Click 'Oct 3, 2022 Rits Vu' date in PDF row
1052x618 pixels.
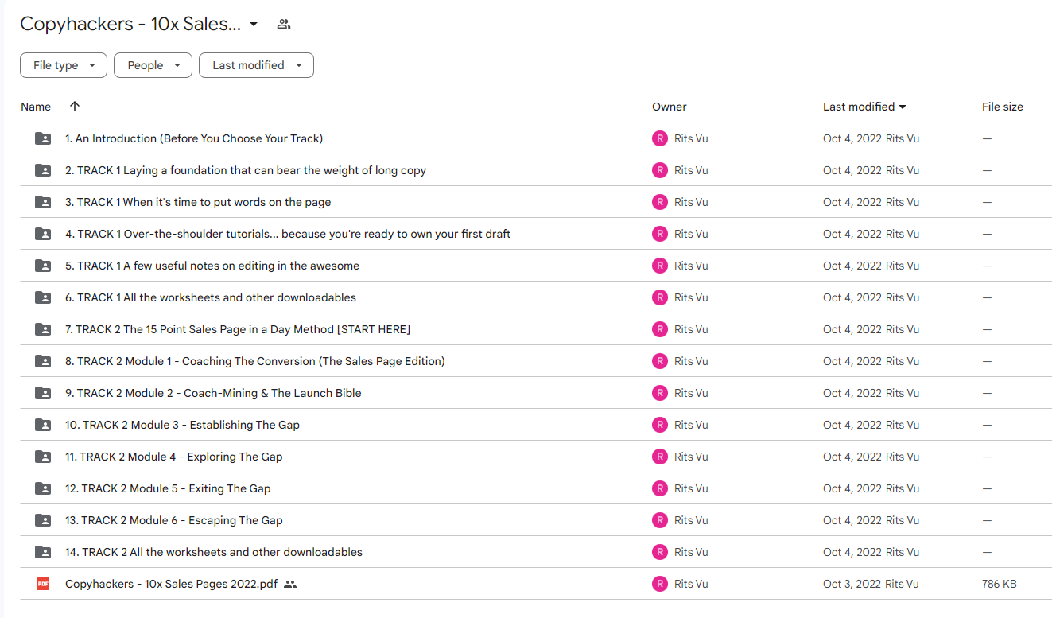871,584
